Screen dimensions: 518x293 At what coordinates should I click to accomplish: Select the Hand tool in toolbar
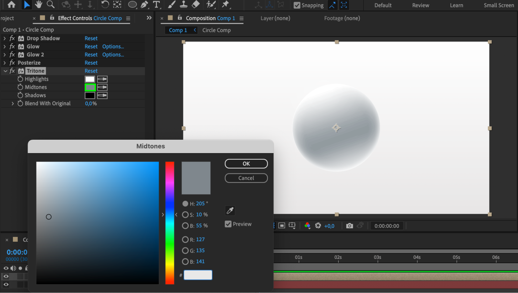[39, 4]
